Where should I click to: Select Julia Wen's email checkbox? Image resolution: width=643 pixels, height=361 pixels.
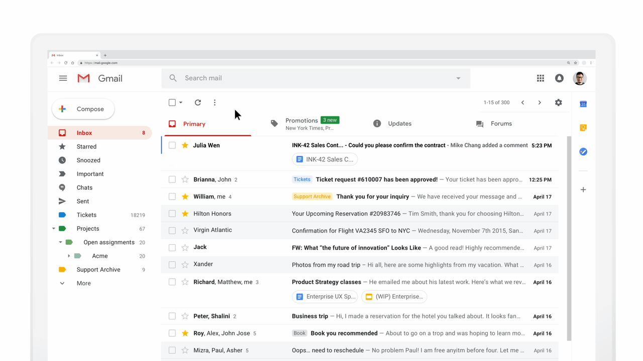pyautogui.click(x=172, y=145)
